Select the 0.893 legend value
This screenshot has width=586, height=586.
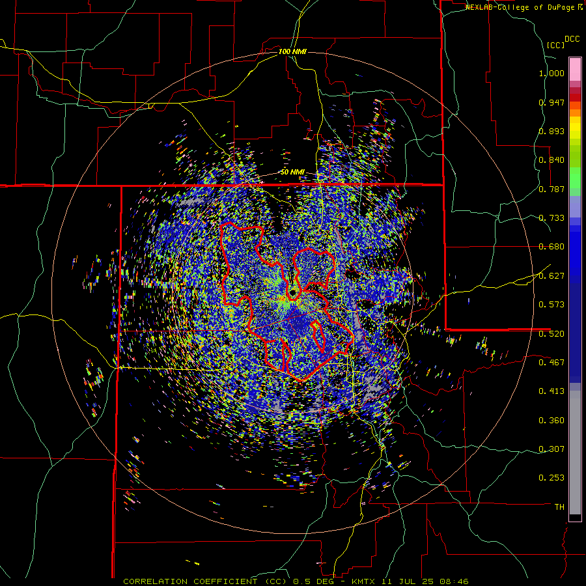(x=551, y=131)
